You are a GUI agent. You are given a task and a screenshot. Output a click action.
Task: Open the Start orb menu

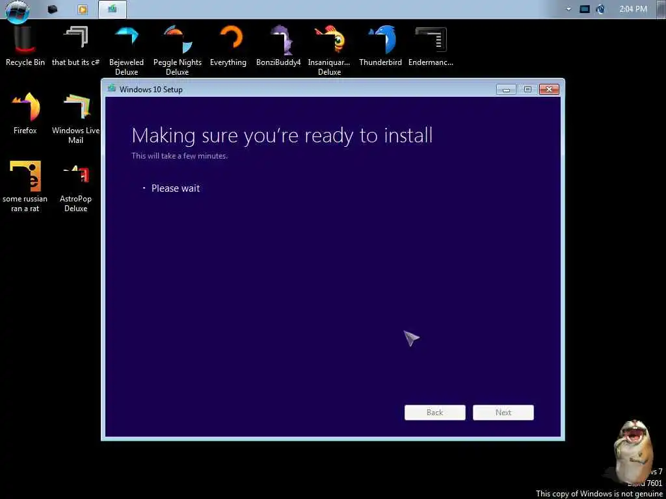pyautogui.click(x=18, y=10)
